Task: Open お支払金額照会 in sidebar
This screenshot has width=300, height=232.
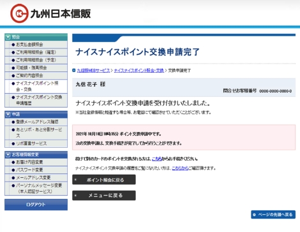Action: pyautogui.click(x=36, y=45)
